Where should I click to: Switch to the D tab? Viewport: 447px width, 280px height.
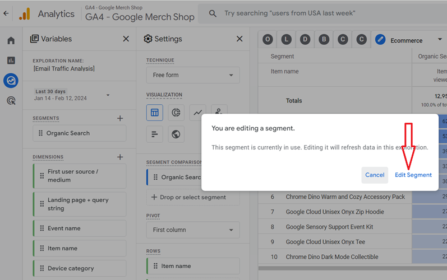pyautogui.click(x=305, y=39)
